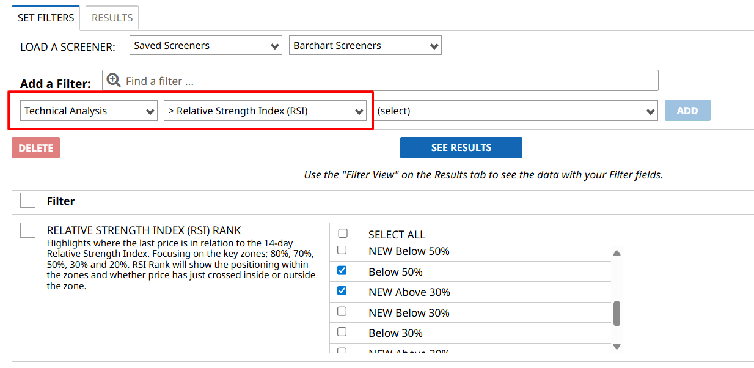
Task: Open Relative Strength Index (RSI) dropdown
Action: click(265, 111)
